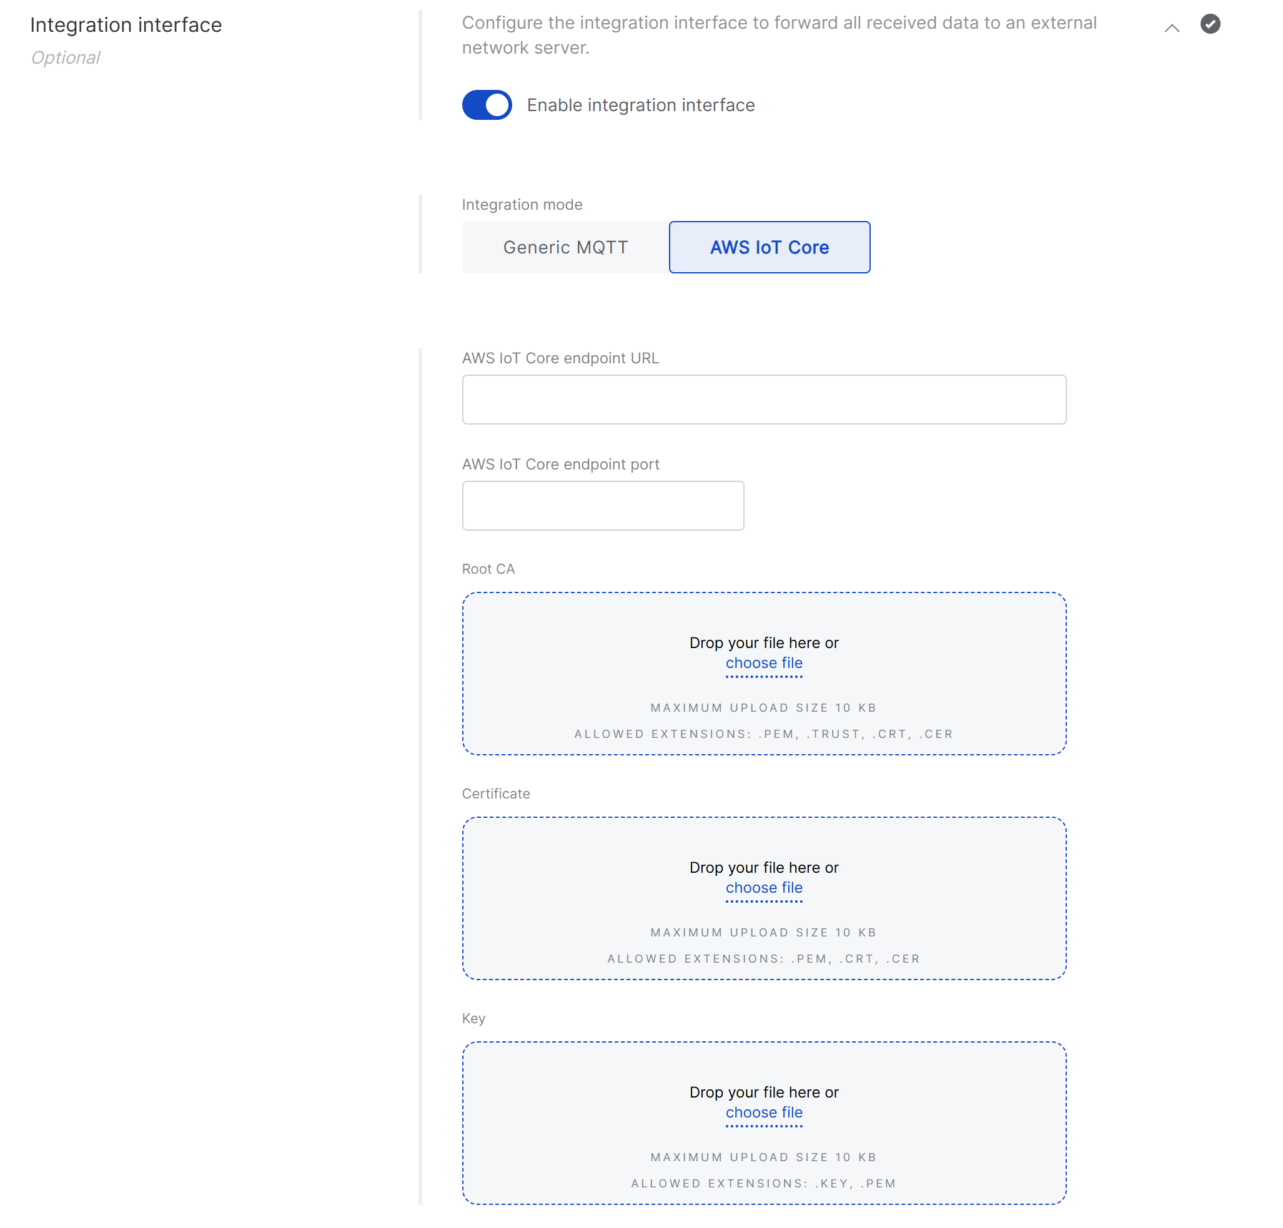Viewport: 1283px width, 1228px height.
Task: Select Generic MQTT integration mode
Action: tap(565, 247)
